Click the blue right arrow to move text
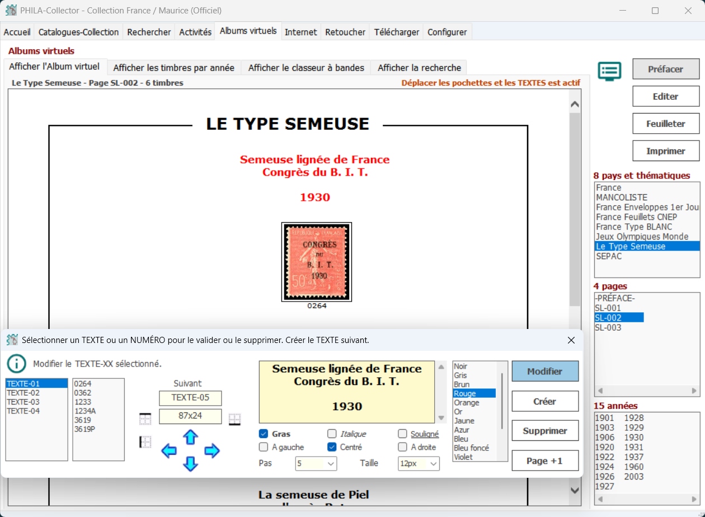The image size is (705, 517). tap(212, 450)
